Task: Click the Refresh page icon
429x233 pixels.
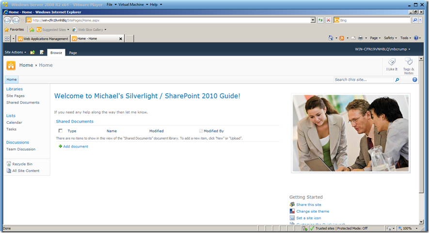Action: coord(320,20)
